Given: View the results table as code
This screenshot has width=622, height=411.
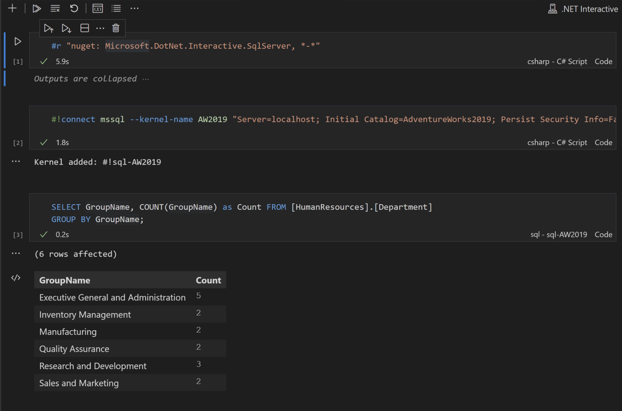Looking at the screenshot, I should (16, 278).
